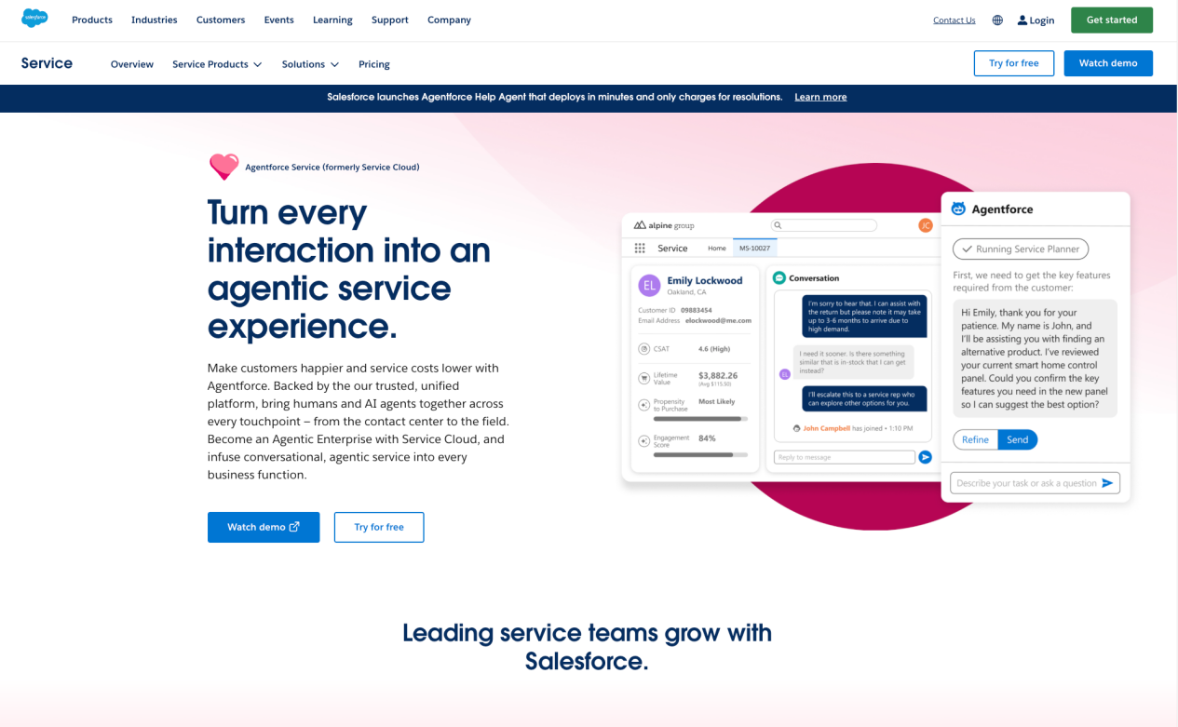Click the Send button in Agentforce
The width and height of the screenshot is (1178, 727).
point(1018,439)
